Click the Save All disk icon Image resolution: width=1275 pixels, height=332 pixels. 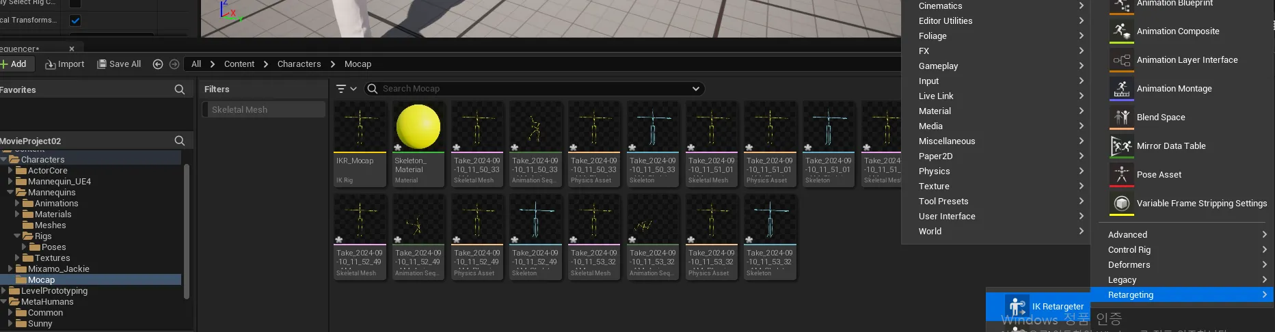coord(102,64)
